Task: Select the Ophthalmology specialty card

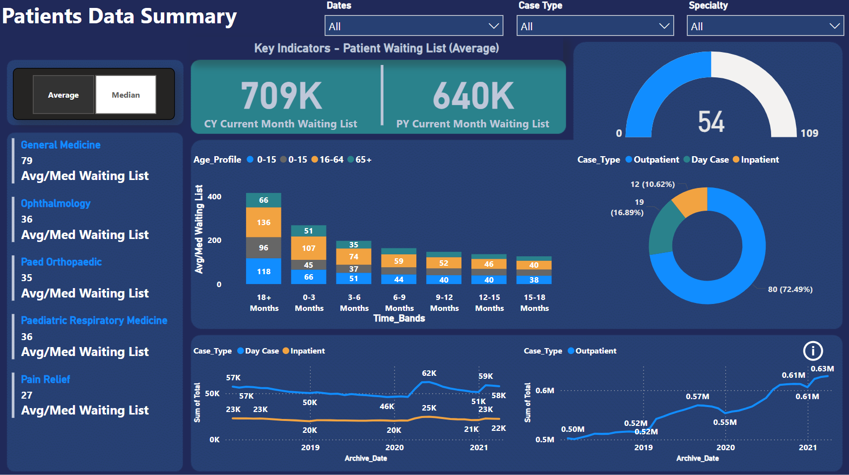Action: point(94,219)
